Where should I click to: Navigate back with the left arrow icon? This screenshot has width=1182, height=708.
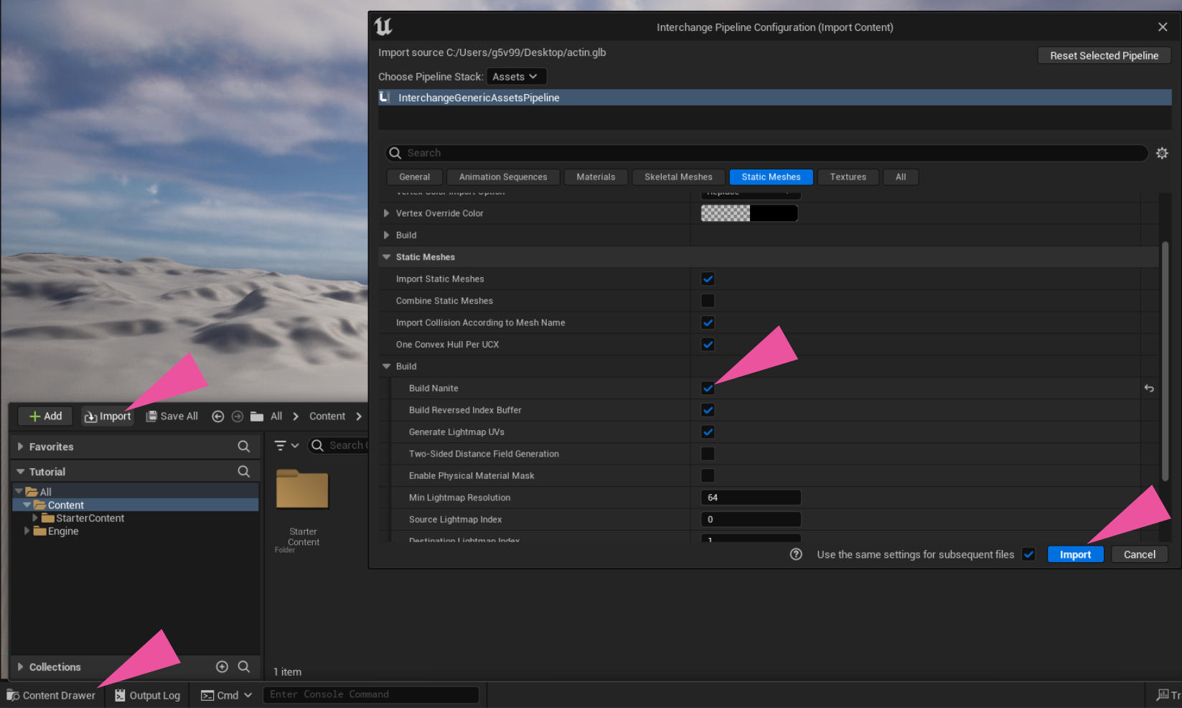(218, 416)
